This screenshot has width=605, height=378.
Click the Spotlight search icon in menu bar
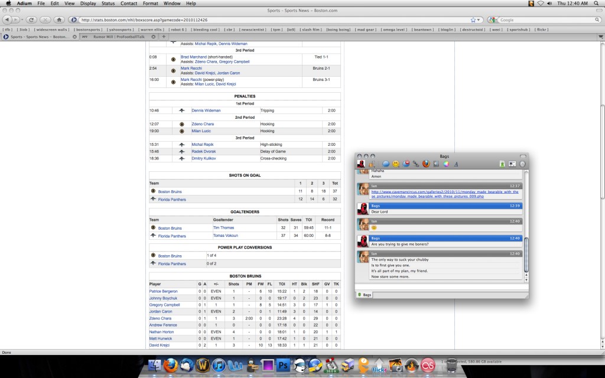[597, 3]
